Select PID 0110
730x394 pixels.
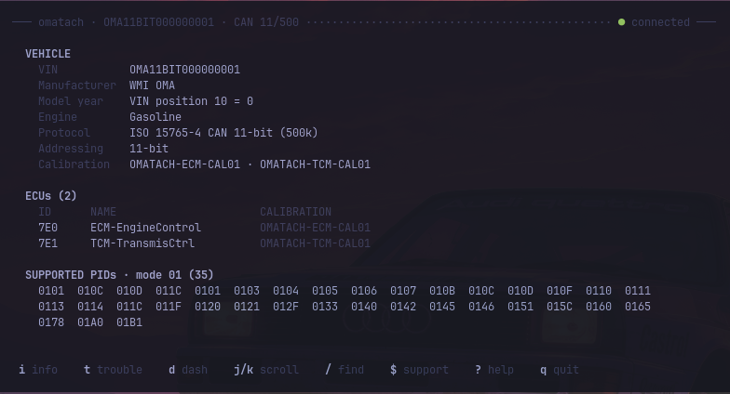pos(599,291)
